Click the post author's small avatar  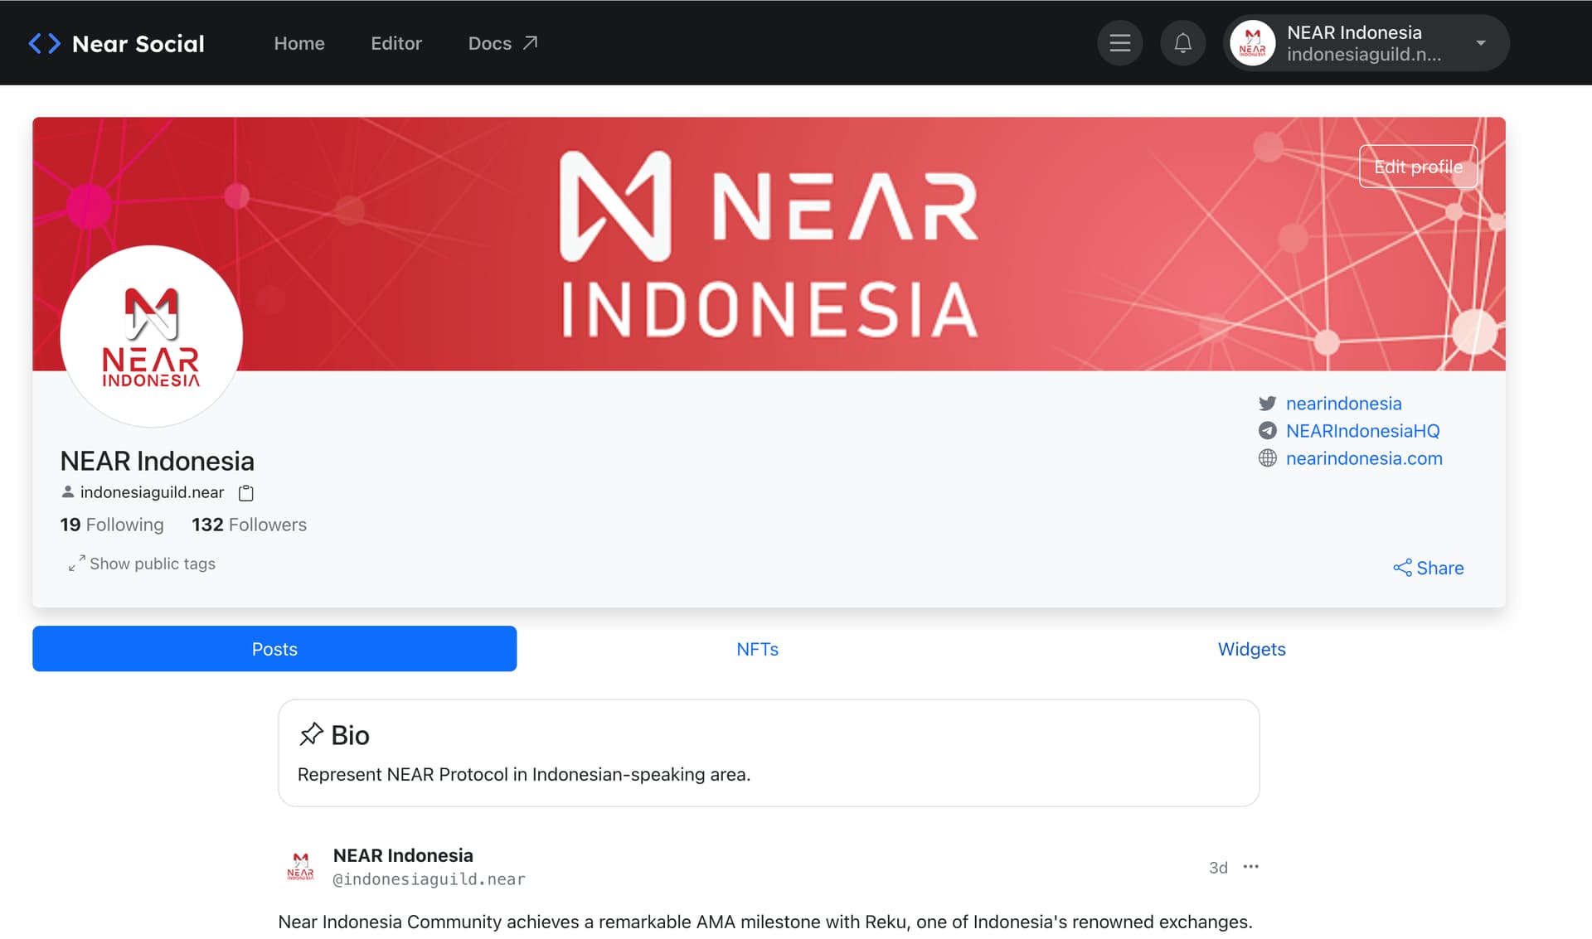tap(300, 866)
